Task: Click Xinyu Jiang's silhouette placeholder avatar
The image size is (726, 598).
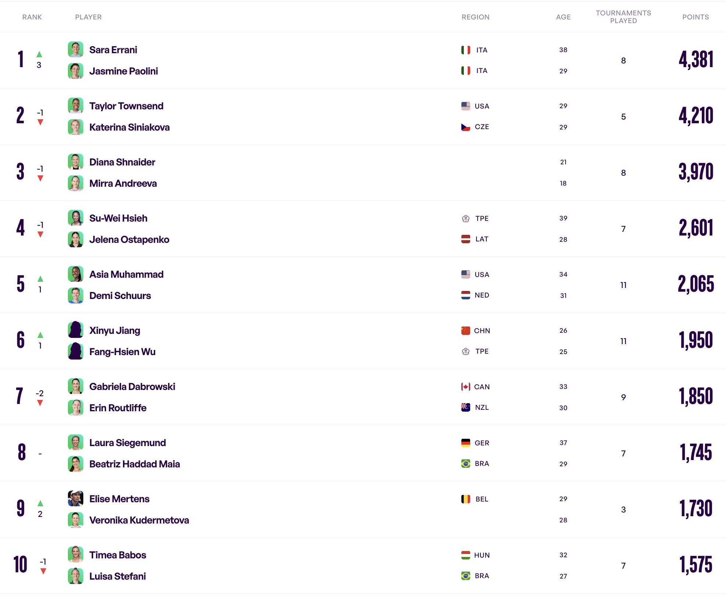Action: pyautogui.click(x=76, y=330)
